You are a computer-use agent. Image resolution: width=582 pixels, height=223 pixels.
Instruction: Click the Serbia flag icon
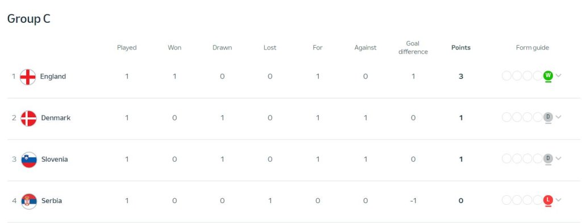(x=29, y=201)
